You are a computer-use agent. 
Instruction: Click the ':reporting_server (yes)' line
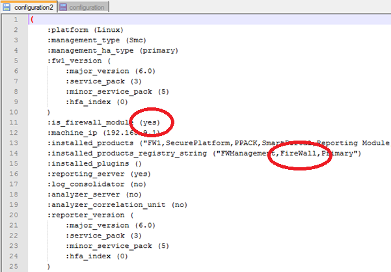99,174
